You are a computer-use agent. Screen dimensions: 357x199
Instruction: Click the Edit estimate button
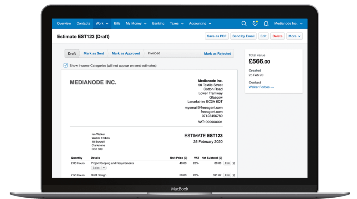pos(263,36)
